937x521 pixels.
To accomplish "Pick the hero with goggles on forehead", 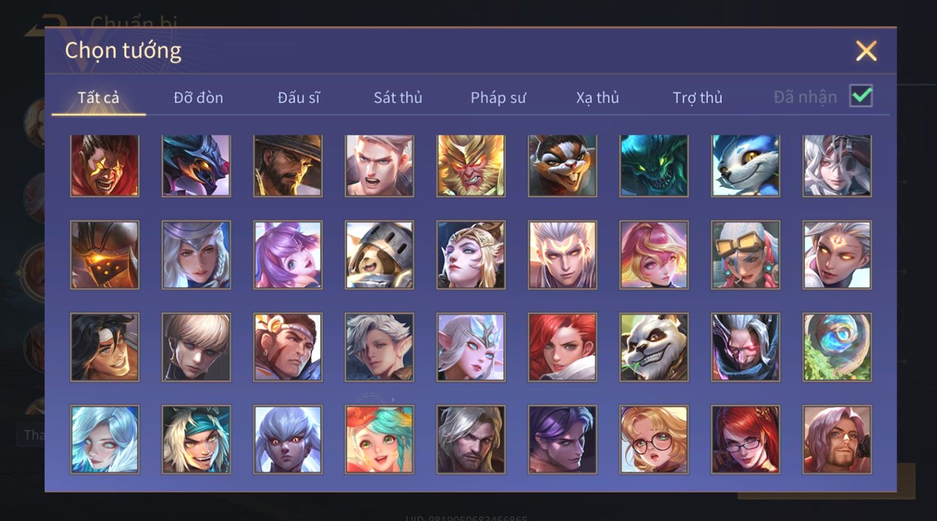I will 745,255.
